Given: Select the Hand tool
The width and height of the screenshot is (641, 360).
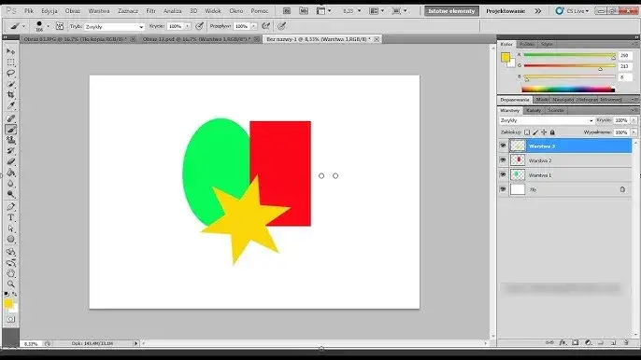Looking at the screenshot, I should [10, 273].
